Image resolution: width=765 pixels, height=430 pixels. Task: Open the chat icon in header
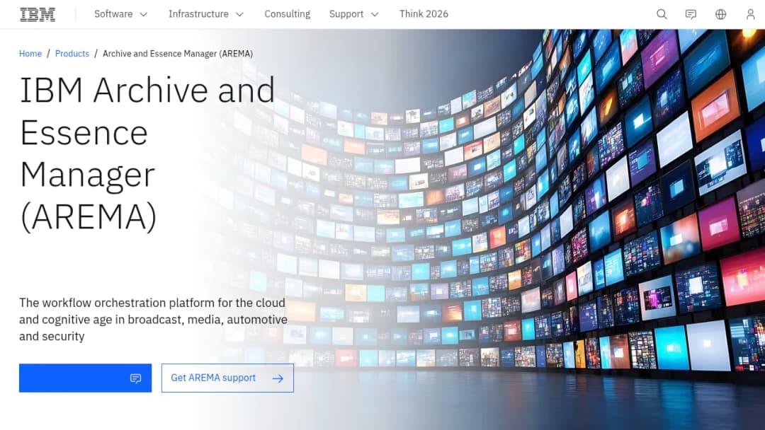pos(691,14)
